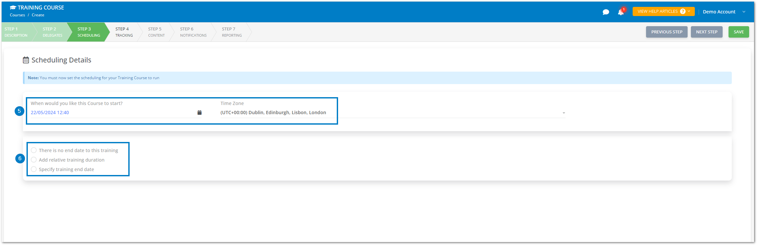The height and width of the screenshot is (245, 757).
Task: Click the 'When would you like this Course to start?' label
Action: pos(77,103)
